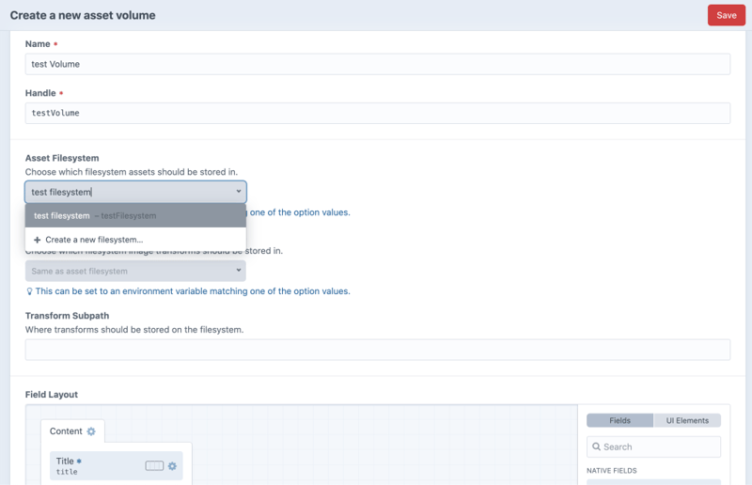
Task: Click the Title field width indicator icon
Action: (154, 466)
